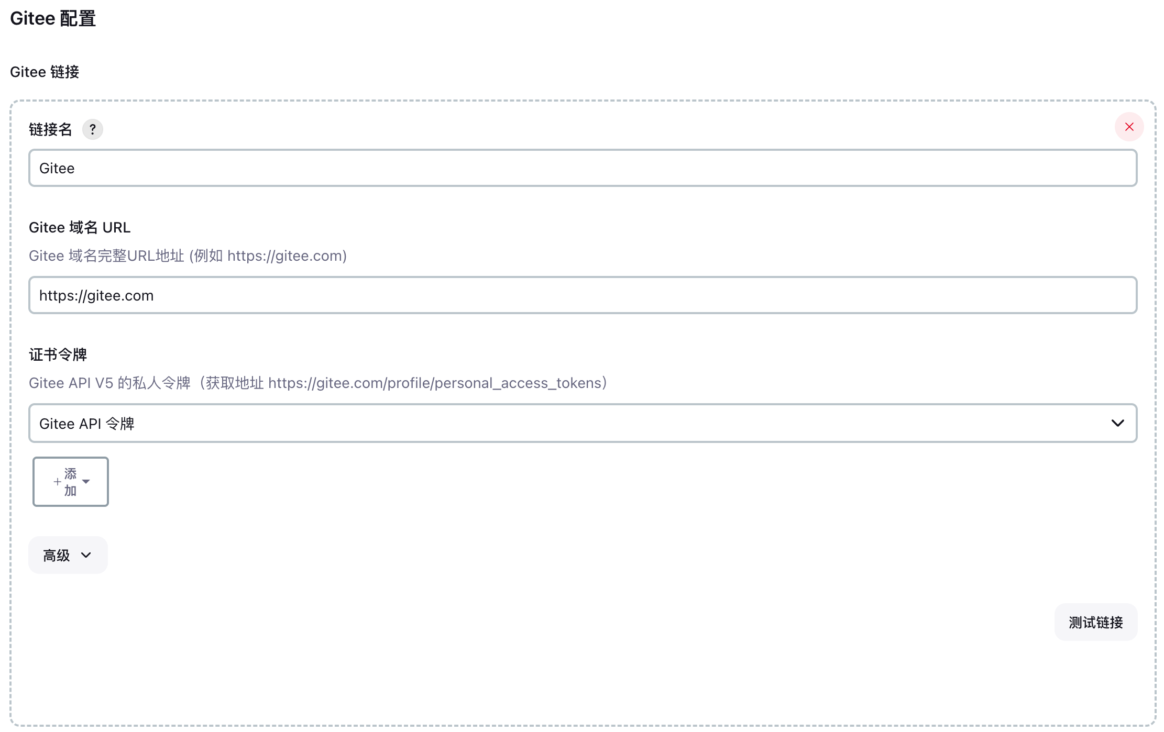Screen dimensions: 1164x732
Task: Click the 证书令牌 field label
Action: tap(58, 354)
